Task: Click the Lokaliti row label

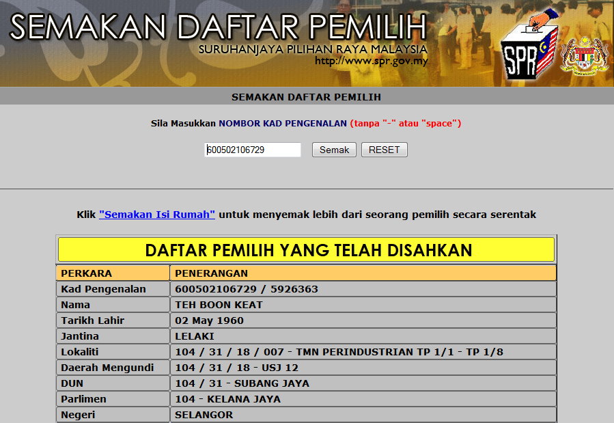Action: click(80, 352)
